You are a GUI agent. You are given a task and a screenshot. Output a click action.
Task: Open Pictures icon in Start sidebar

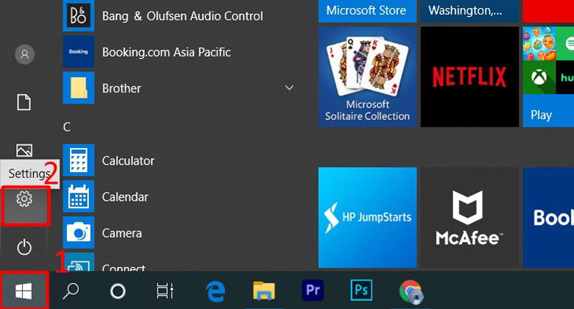pos(24,151)
